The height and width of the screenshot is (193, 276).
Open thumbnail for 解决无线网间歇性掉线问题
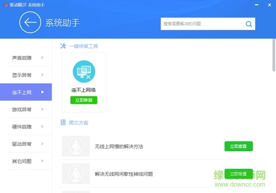click(75, 174)
